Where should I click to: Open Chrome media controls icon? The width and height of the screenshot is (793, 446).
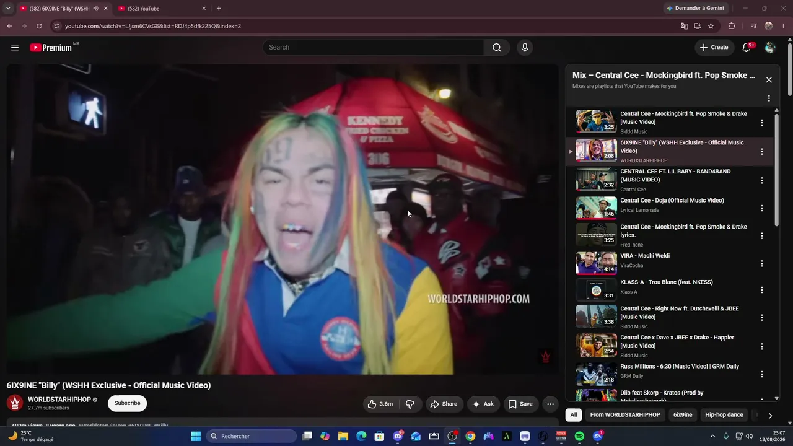753,26
